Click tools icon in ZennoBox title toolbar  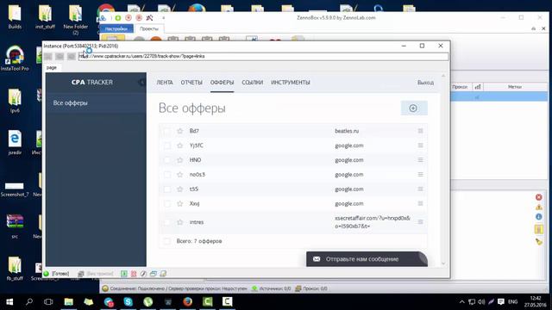click(x=149, y=17)
